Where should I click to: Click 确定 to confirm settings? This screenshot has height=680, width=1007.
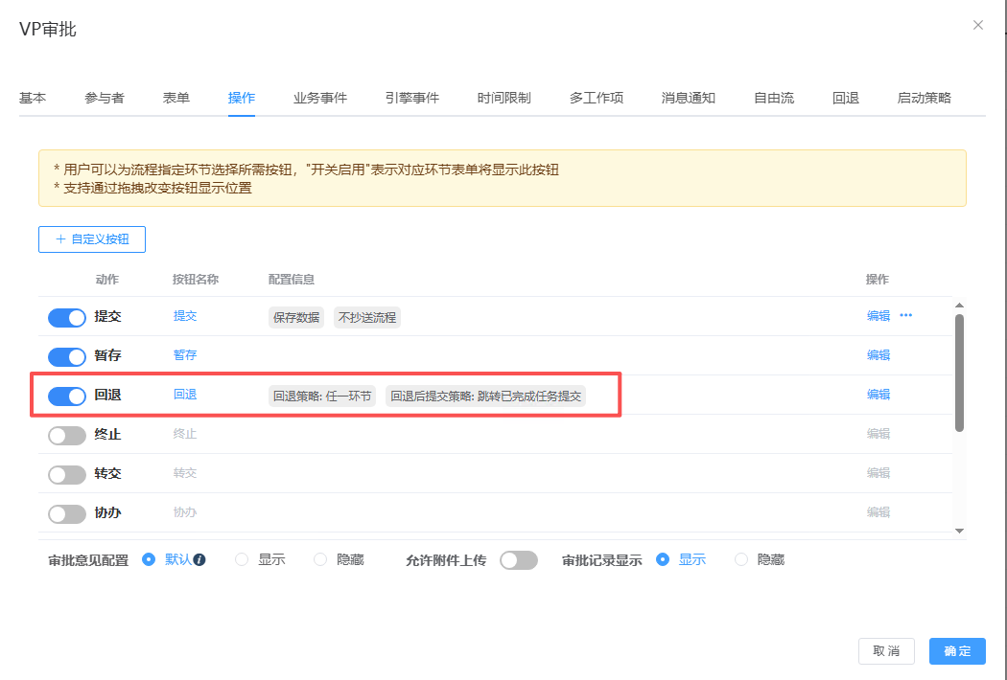957,651
